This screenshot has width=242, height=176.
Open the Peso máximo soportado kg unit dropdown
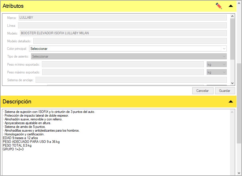(x=217, y=72)
